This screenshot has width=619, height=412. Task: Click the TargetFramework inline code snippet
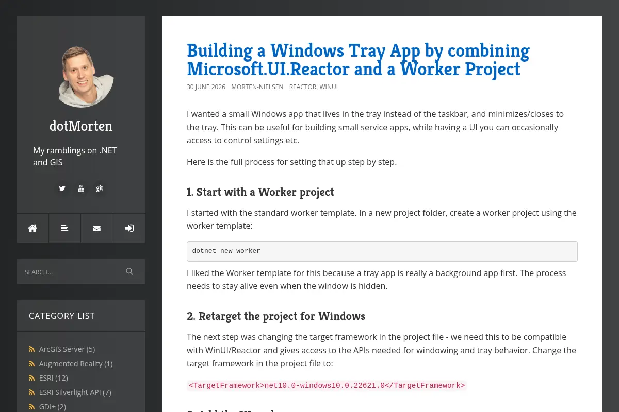click(327, 385)
